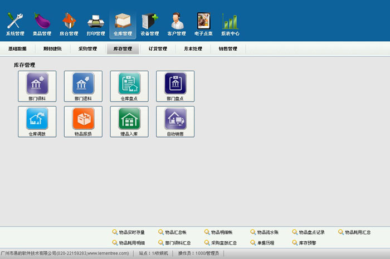Viewport: 390px width, 259px height.
Task: Open 电子点菜 tablet menu icon
Action: [203, 25]
